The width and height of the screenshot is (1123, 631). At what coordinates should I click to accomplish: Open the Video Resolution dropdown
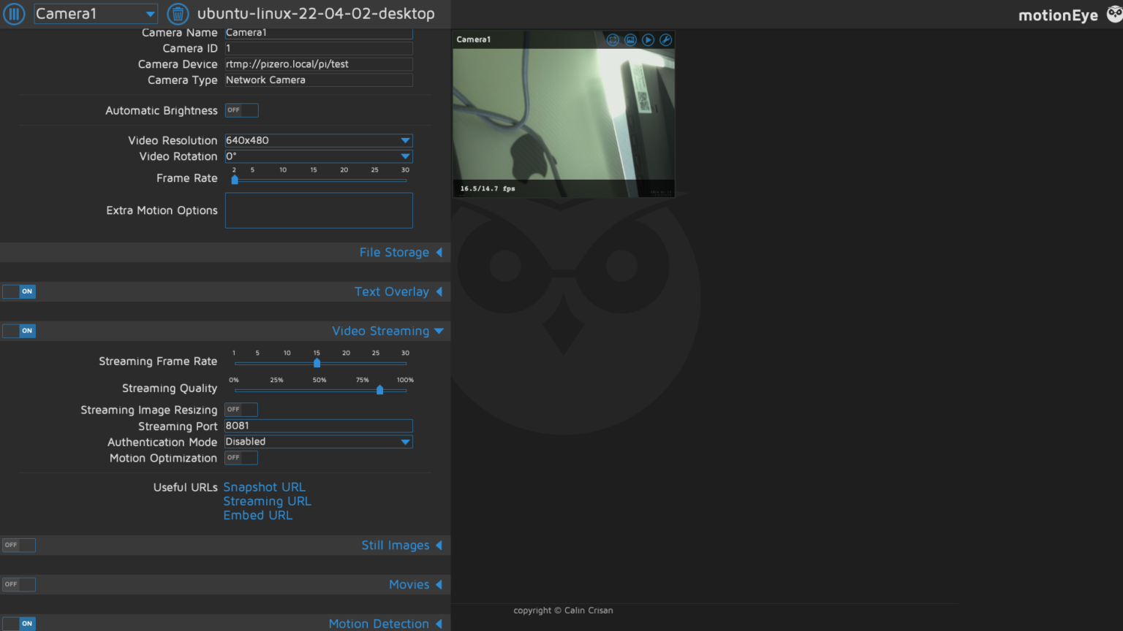tap(318, 140)
